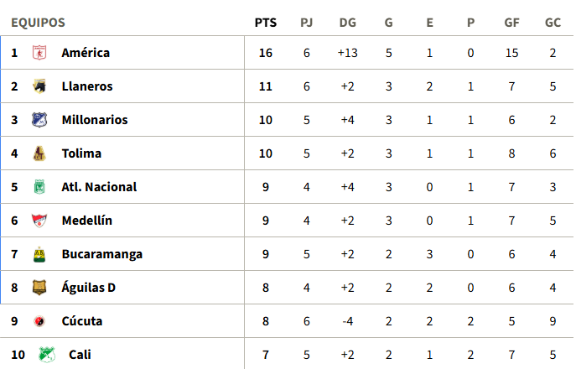Open the Atl. Nacional green crest
This screenshot has height=369, width=576.
point(39,187)
